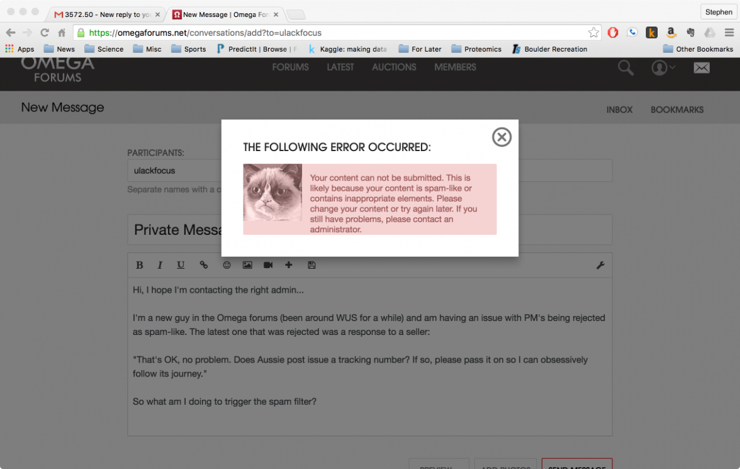Switch to the Gmail browser tab

(107, 14)
